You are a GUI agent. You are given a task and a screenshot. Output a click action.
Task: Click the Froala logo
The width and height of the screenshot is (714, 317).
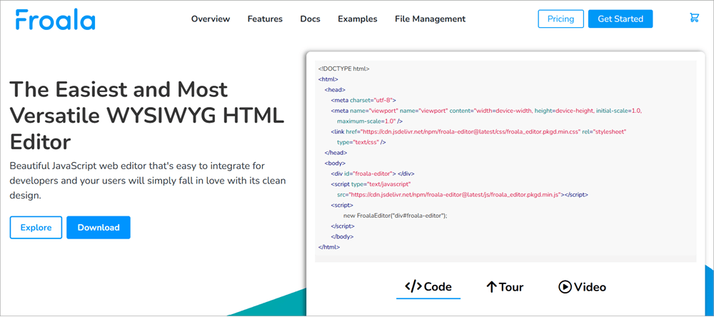(55, 19)
